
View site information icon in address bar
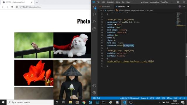tap(17, 7)
